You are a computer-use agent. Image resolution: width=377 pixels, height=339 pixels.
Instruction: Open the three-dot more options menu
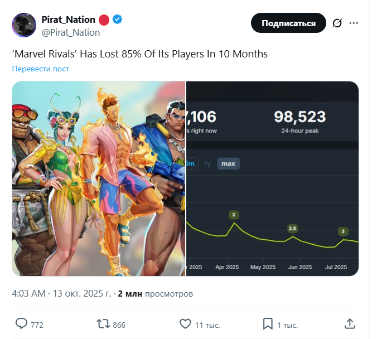click(354, 23)
